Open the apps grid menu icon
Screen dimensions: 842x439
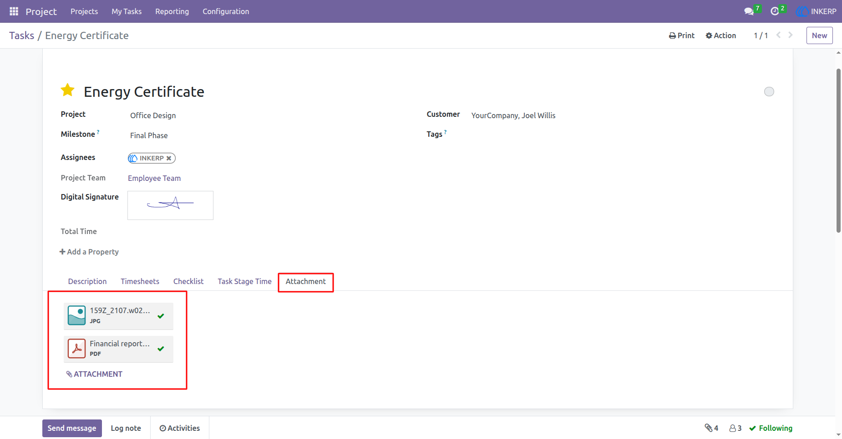coord(14,11)
